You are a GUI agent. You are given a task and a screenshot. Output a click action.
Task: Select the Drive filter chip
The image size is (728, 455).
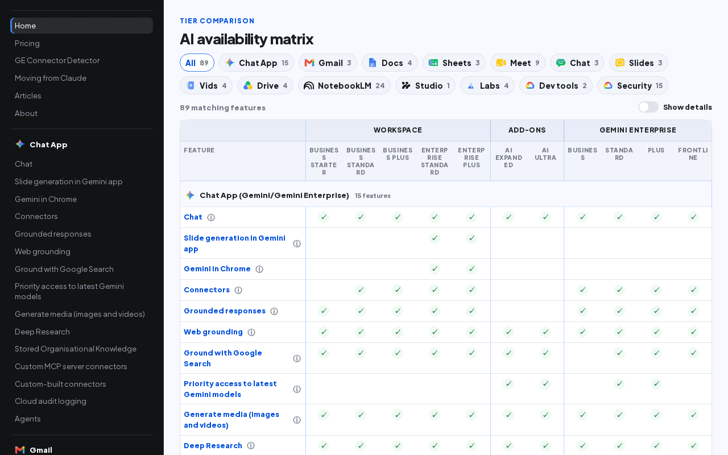coord(265,85)
